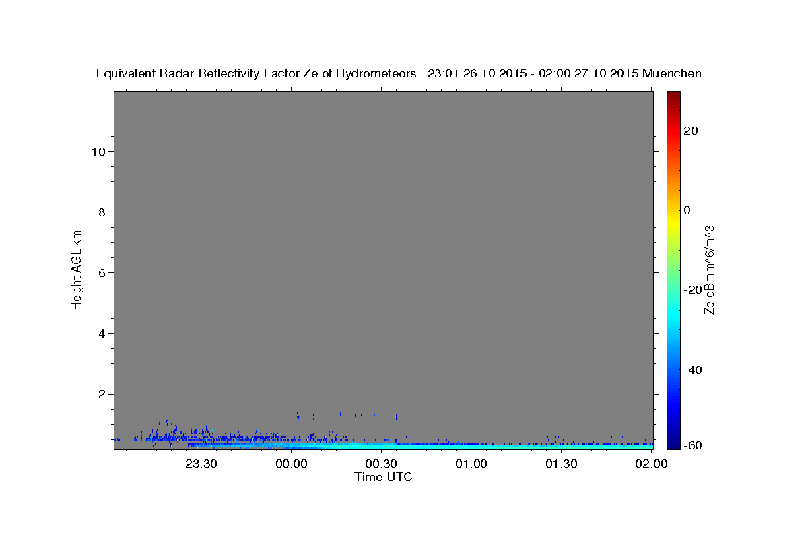
Task: Click the '01:00' time tick label
Action: (471, 464)
